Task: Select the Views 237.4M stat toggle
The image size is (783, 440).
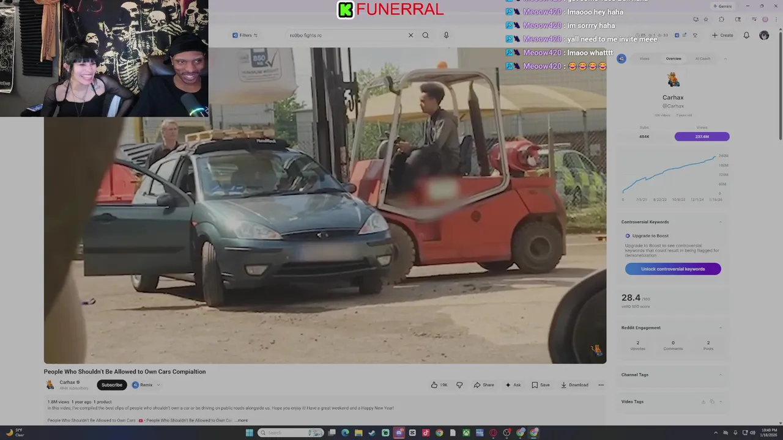Action: pyautogui.click(x=702, y=136)
